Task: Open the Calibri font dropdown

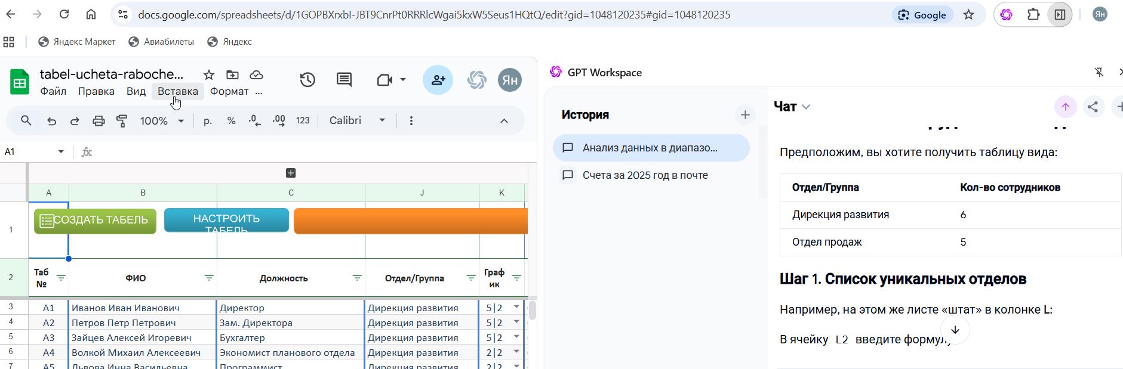Action: [357, 121]
